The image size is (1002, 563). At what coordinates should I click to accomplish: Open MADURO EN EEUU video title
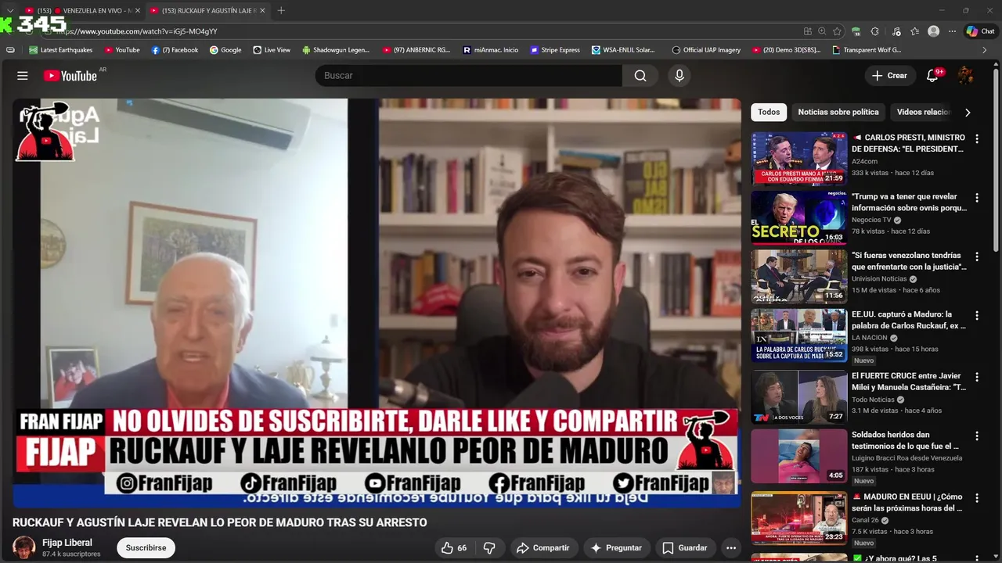pyautogui.click(x=907, y=503)
